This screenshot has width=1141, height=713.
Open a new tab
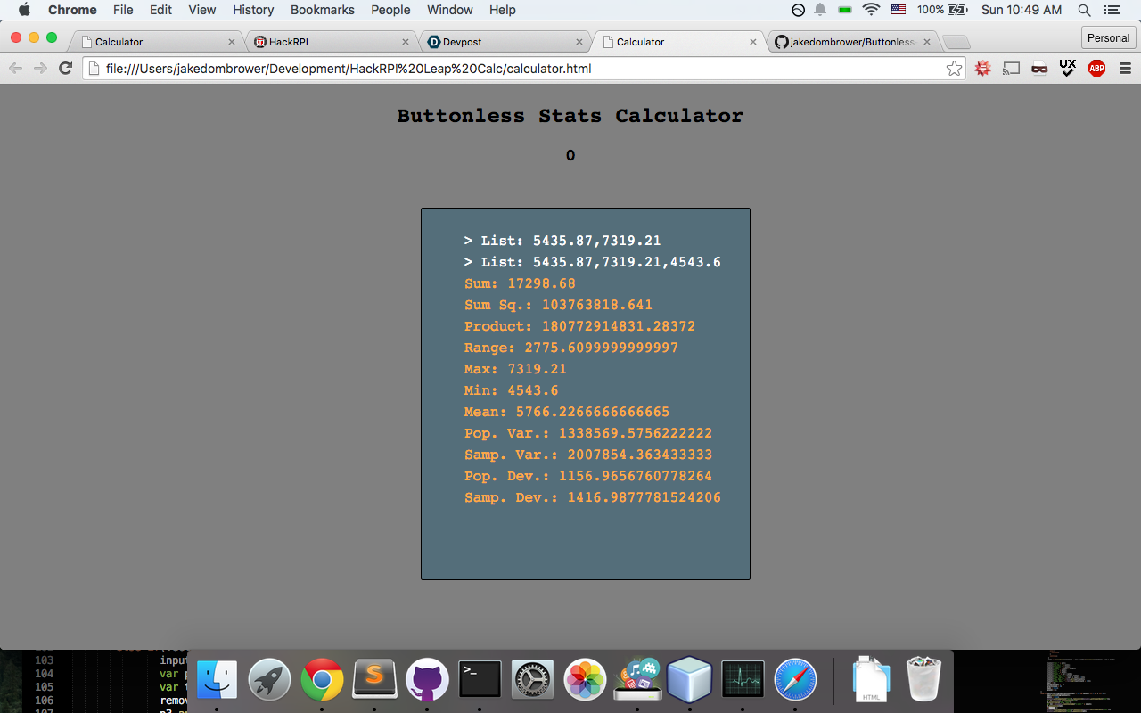tap(956, 42)
